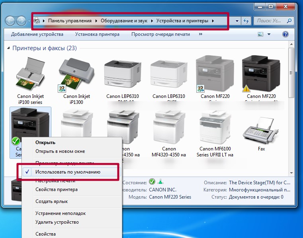Open the address bar history dropdown
303x238 pixels.
(x=237, y=21)
